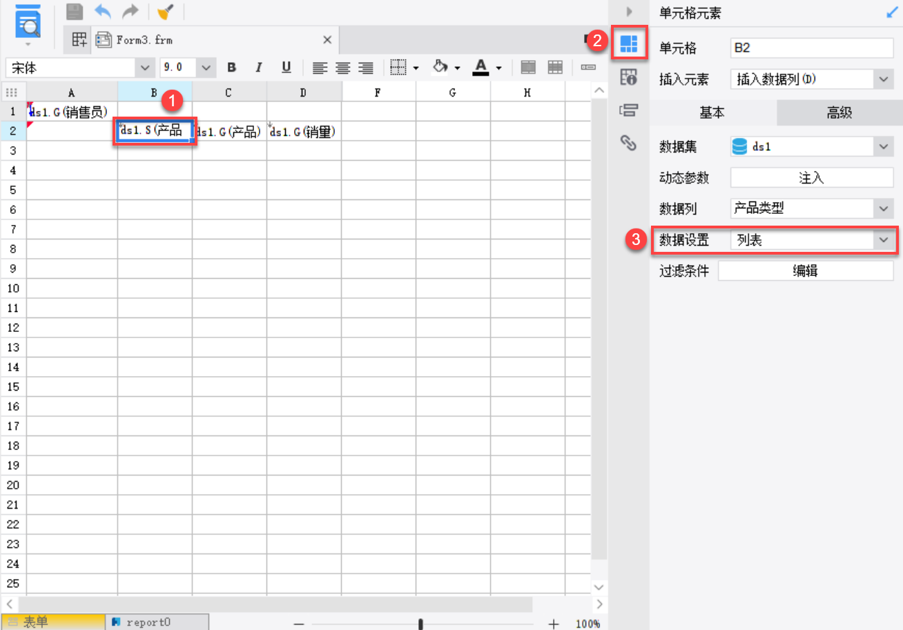Unmerge the selected cells
903x630 pixels.
coord(555,67)
